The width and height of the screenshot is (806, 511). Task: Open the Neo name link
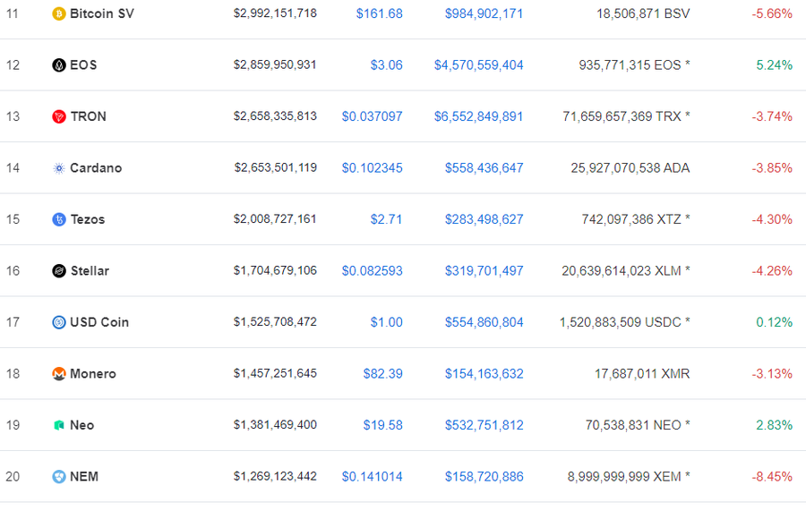pyautogui.click(x=82, y=425)
